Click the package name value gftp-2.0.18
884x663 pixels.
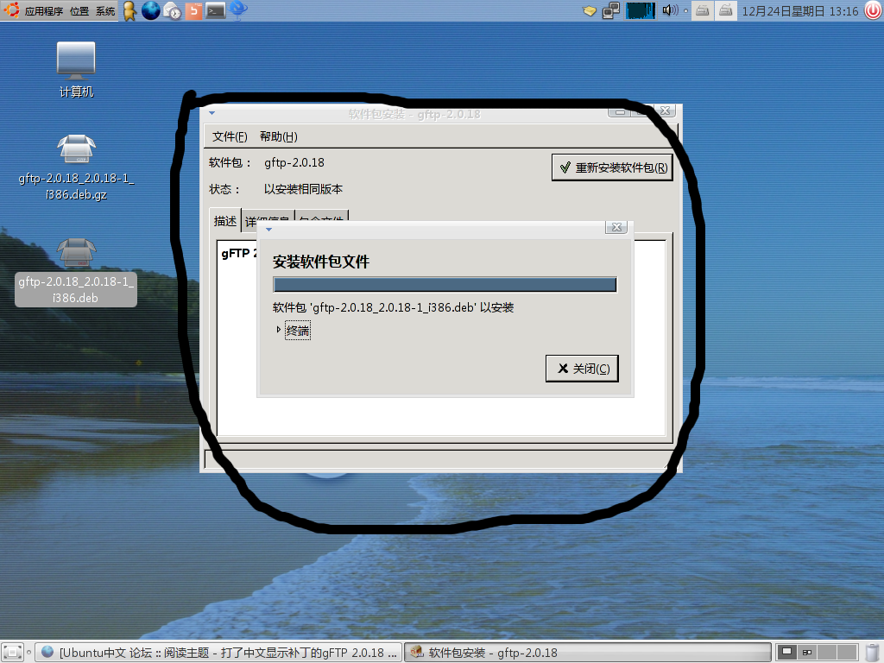tap(294, 163)
